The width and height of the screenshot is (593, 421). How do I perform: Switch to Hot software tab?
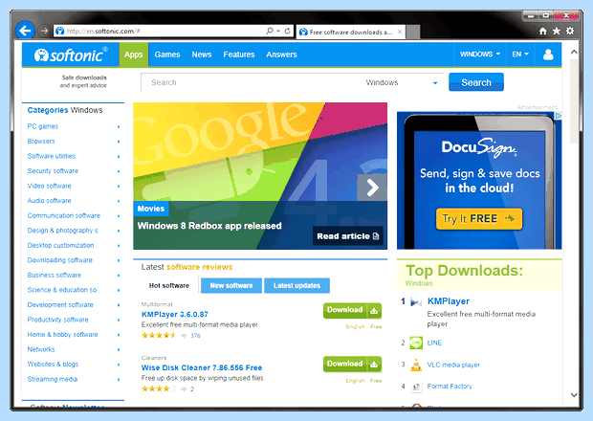point(169,285)
